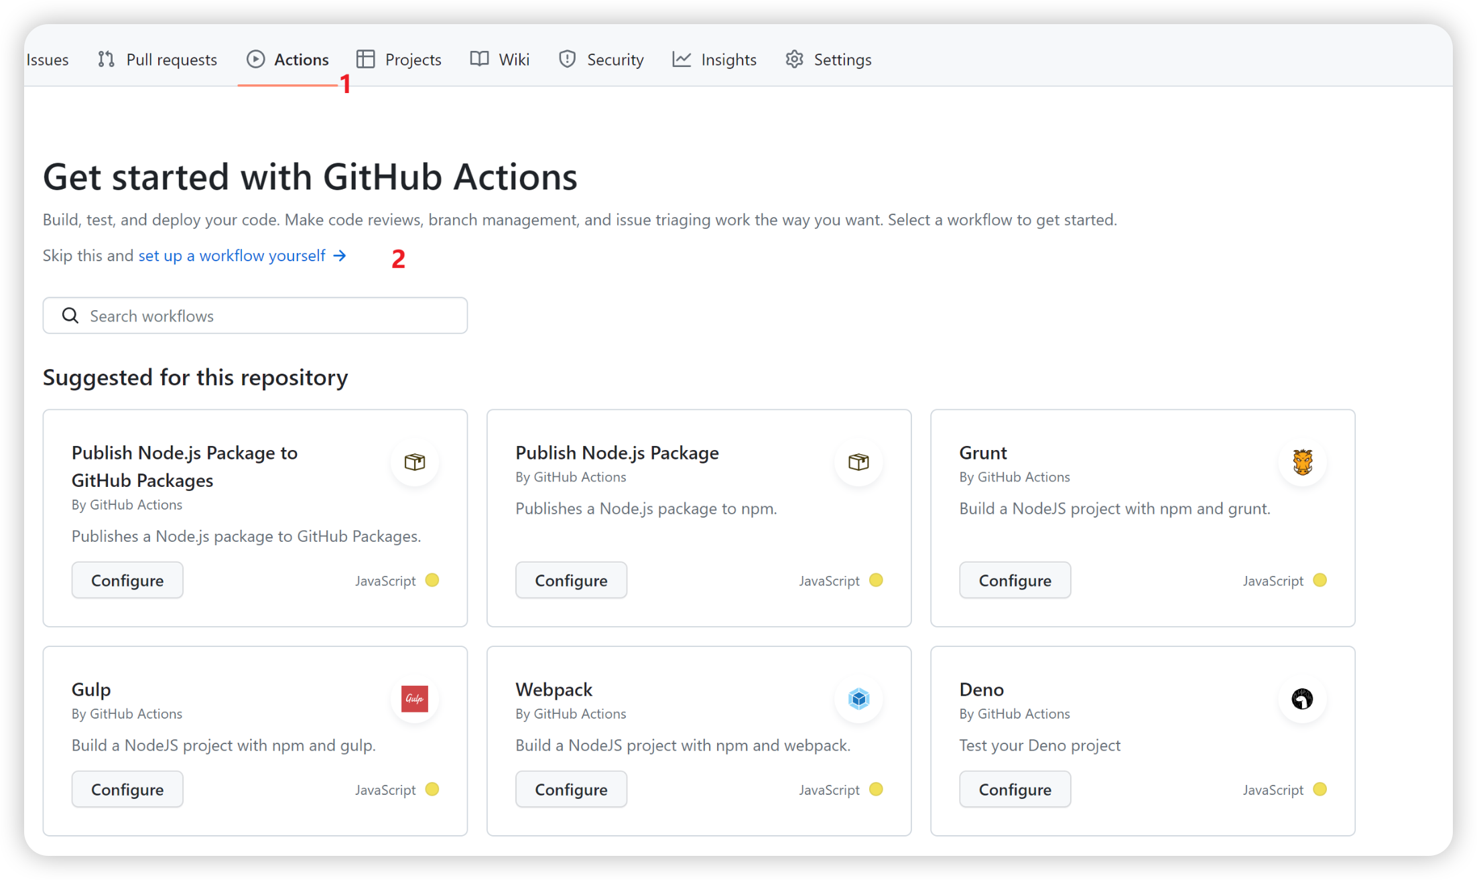Click 'By GitHub Actions' on the Deno card
1477x880 pixels.
pyautogui.click(x=1014, y=714)
